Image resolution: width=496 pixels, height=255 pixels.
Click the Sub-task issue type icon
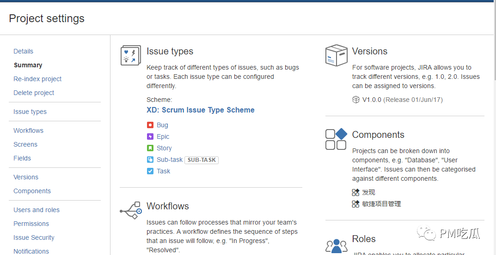150,160
